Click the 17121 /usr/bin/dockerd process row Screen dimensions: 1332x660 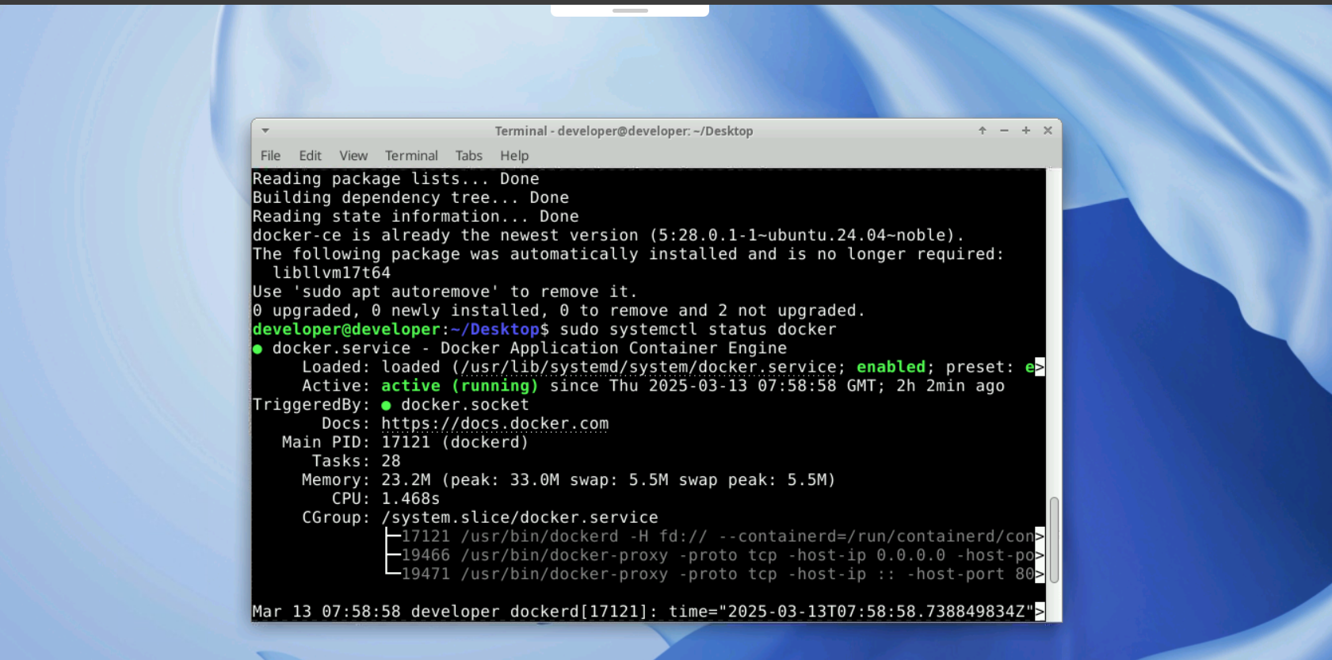(717, 536)
